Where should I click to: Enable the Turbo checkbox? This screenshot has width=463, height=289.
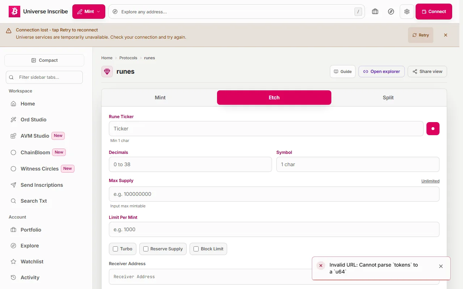(115, 249)
